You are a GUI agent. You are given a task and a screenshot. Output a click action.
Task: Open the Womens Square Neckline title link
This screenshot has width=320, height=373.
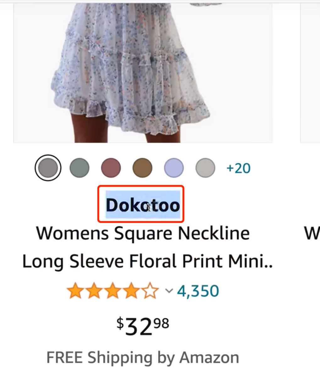click(143, 233)
